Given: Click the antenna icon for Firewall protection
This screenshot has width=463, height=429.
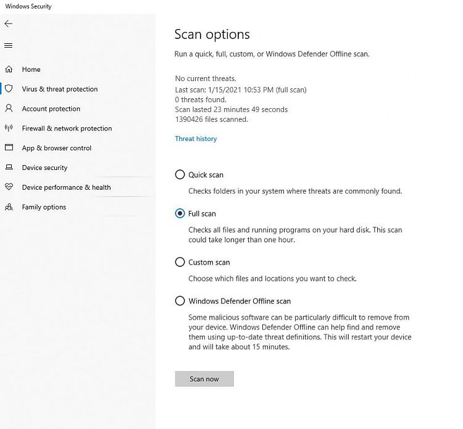Looking at the screenshot, I should tap(9, 128).
